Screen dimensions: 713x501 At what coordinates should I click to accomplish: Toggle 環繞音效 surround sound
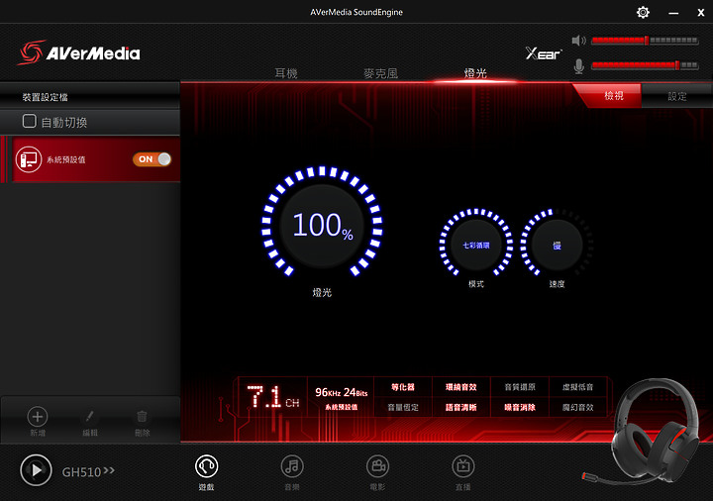click(461, 387)
